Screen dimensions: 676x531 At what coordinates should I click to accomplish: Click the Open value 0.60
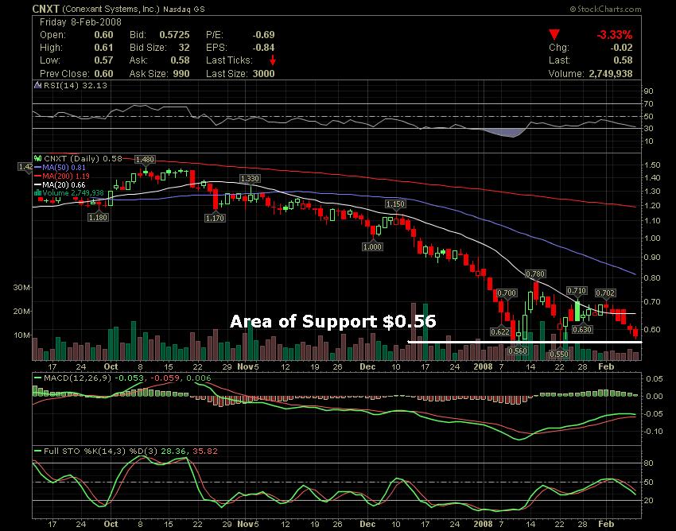click(x=103, y=35)
